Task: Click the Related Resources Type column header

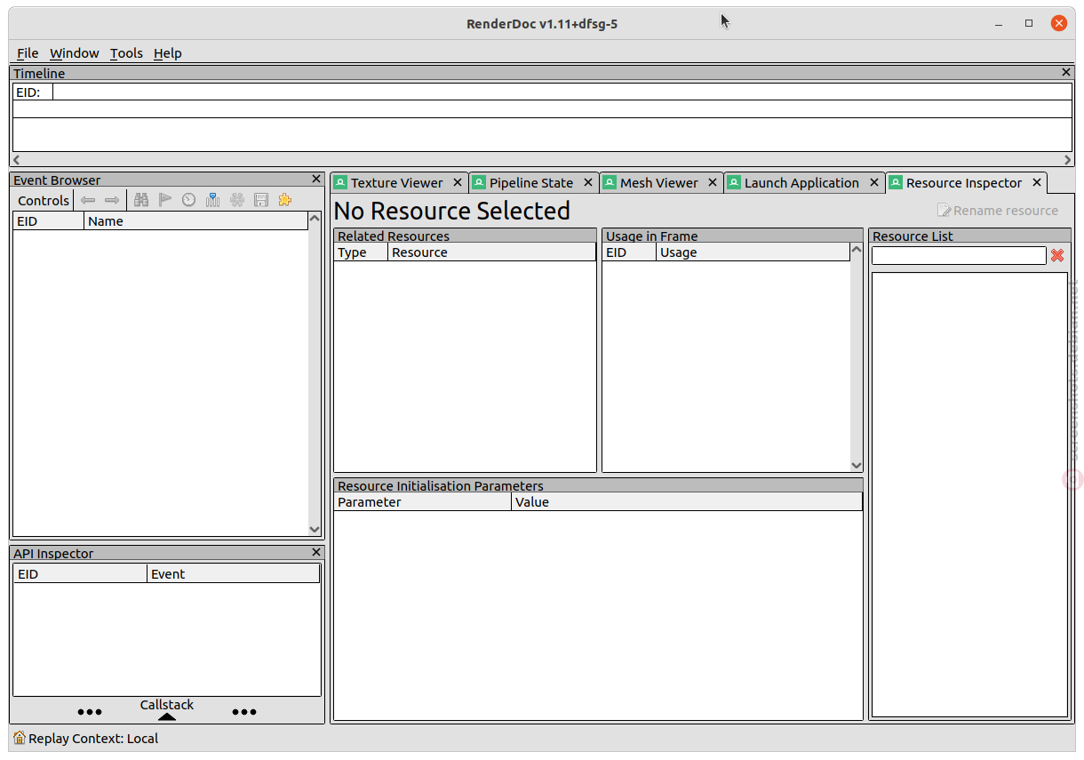Action: (361, 252)
